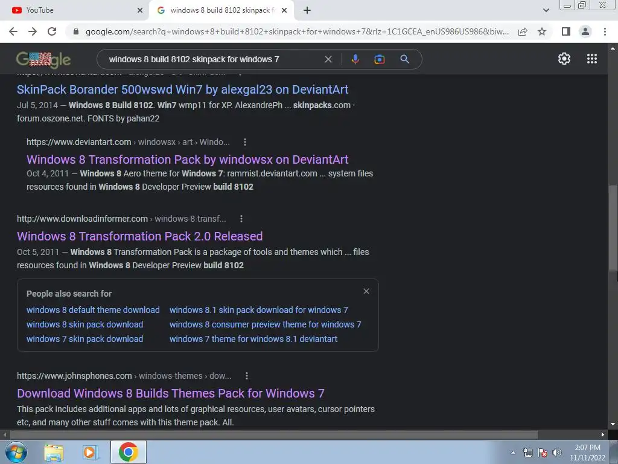618x464 pixels.
Task: Click the downloadinformer.com URL breadcrumb
Action: point(121,219)
